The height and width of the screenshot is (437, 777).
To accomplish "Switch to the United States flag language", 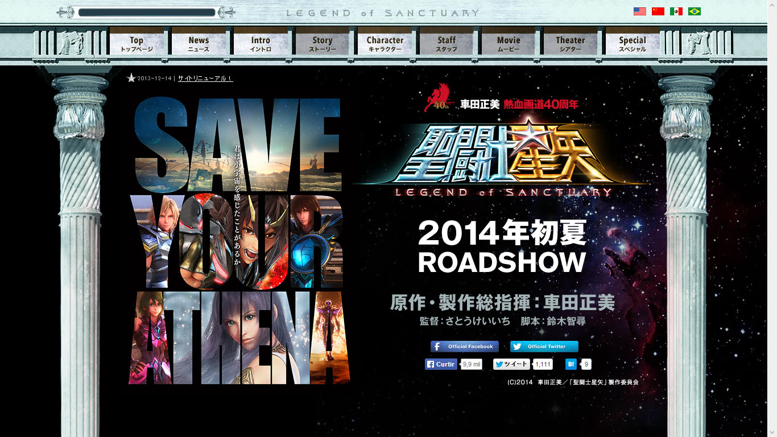I will [639, 11].
